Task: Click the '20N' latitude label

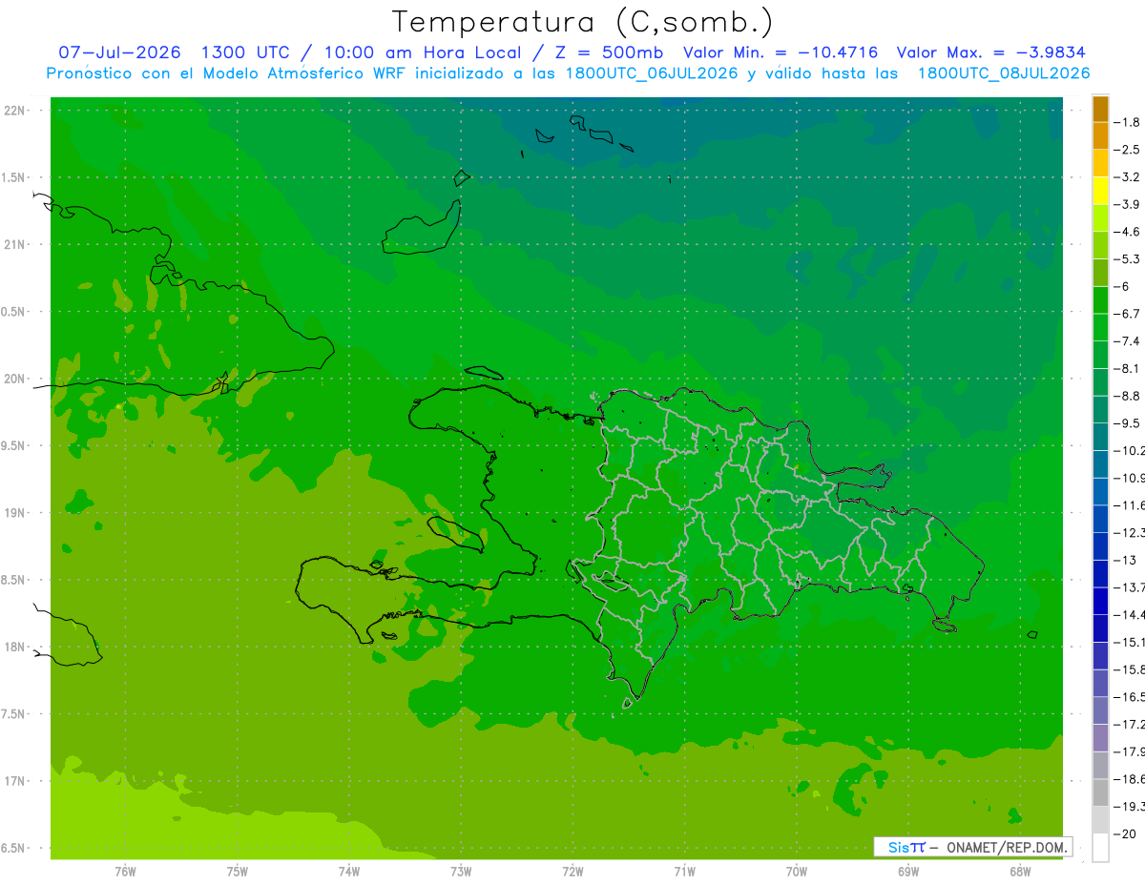Action: pyautogui.click(x=15, y=379)
